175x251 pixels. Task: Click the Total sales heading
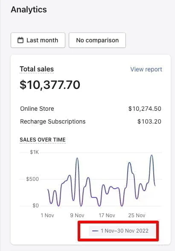point(37,69)
